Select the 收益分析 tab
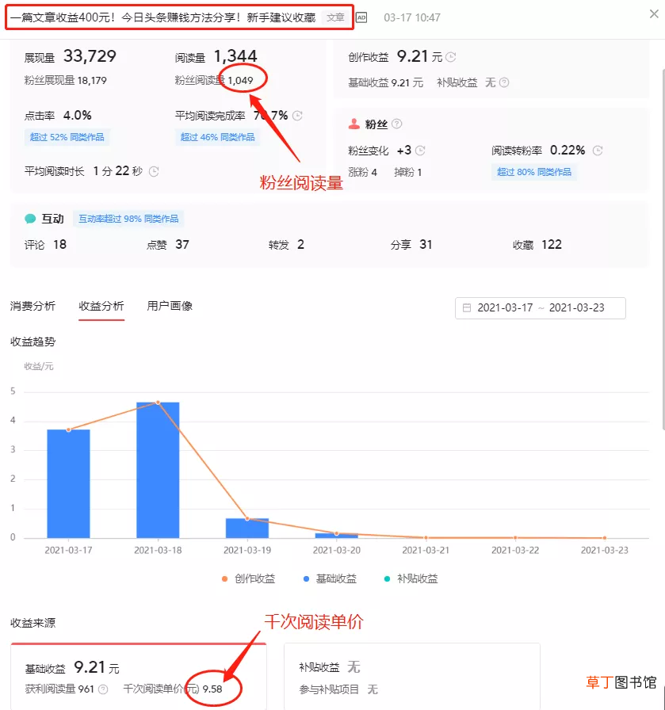 [x=101, y=306]
